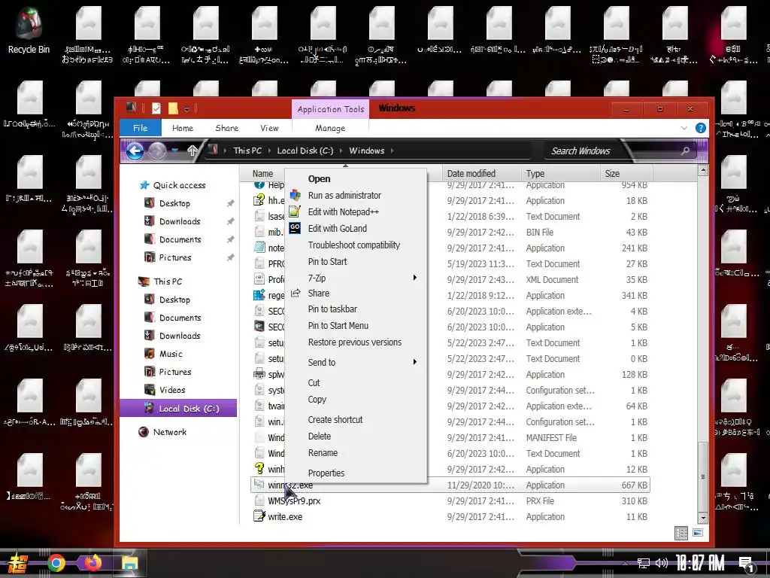Image resolution: width=770 pixels, height=578 pixels.
Task: Expand the Send to submenu arrow
Action: coord(415,362)
